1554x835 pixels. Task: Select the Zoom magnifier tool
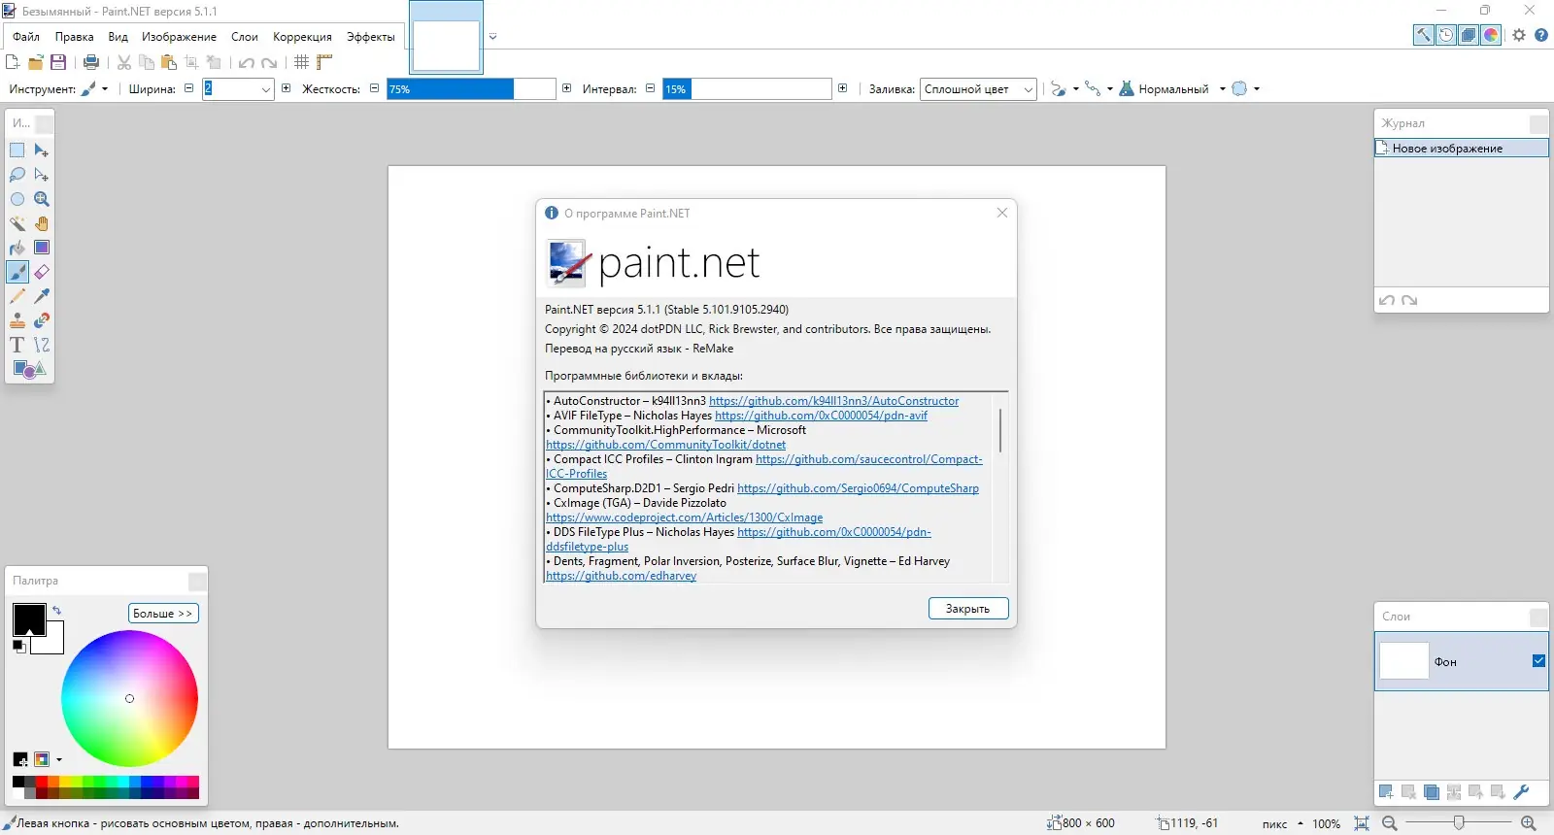(x=42, y=199)
